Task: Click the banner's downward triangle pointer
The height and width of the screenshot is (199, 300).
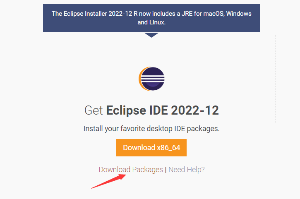Action: tap(151, 35)
